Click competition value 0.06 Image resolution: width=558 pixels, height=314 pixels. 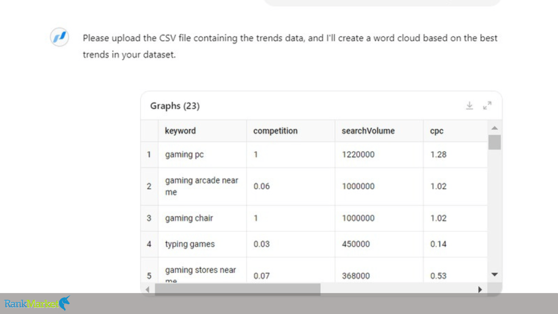[x=291, y=186]
